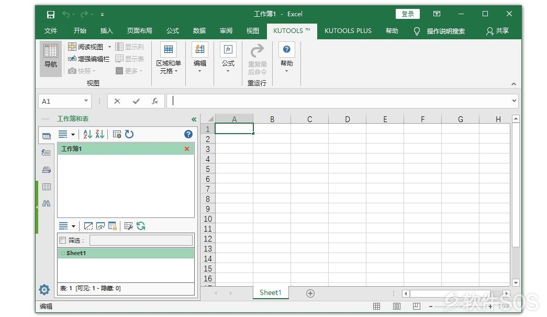This screenshot has width=547, height=317.
Task: Open the 更多 dropdown in the view group
Action: click(x=129, y=71)
